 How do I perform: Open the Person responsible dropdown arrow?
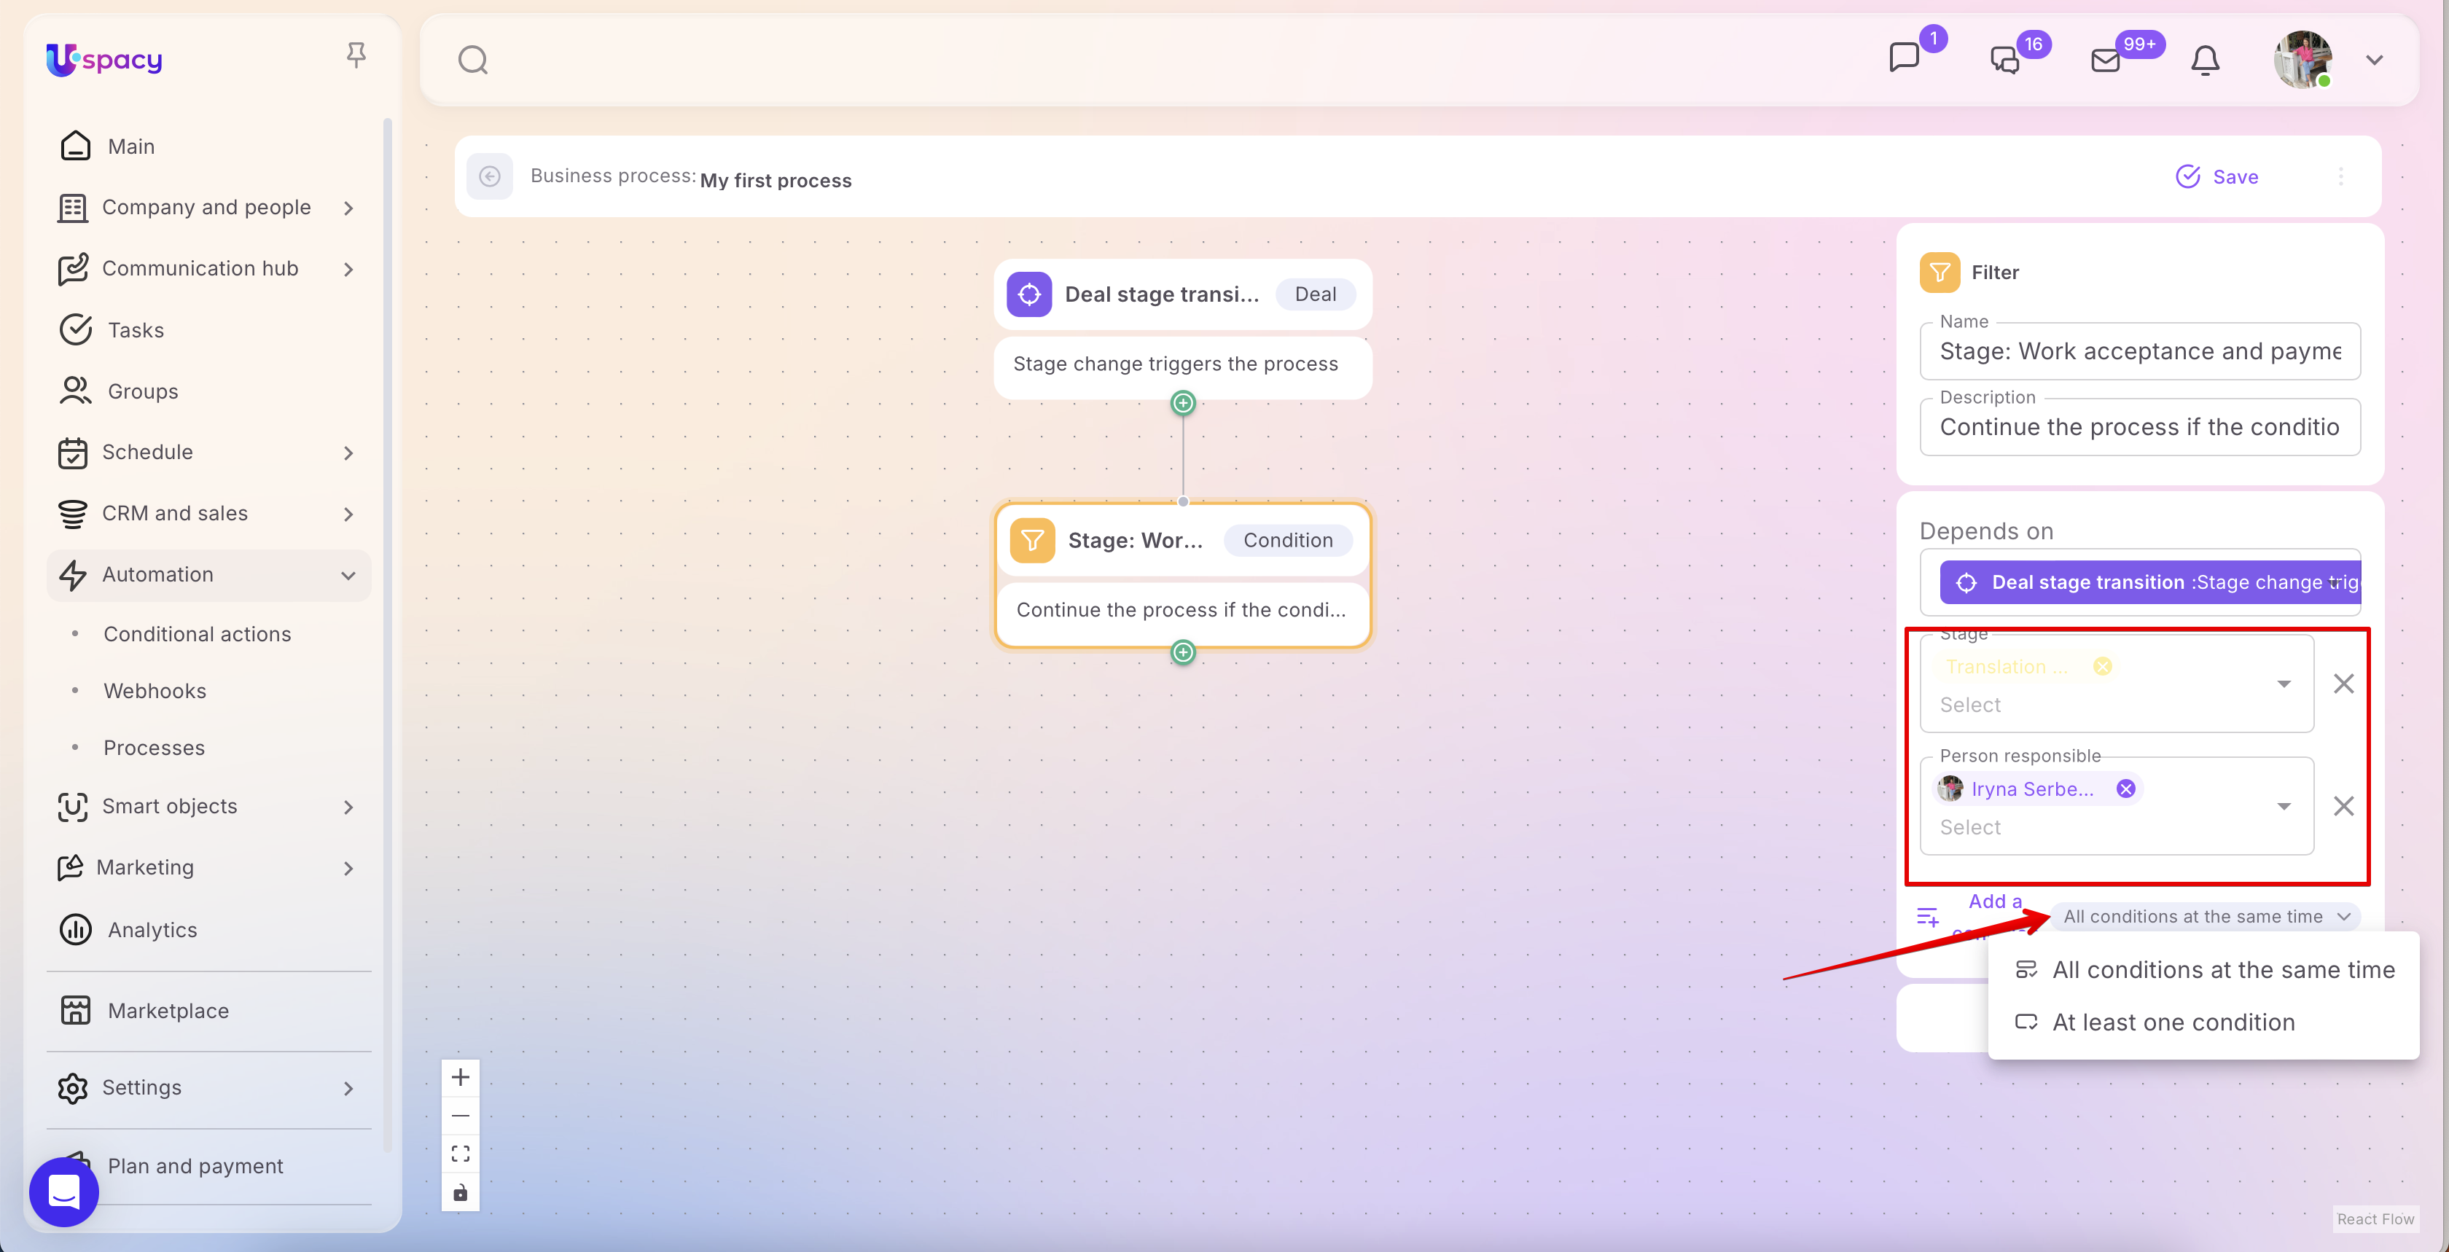(x=2283, y=806)
